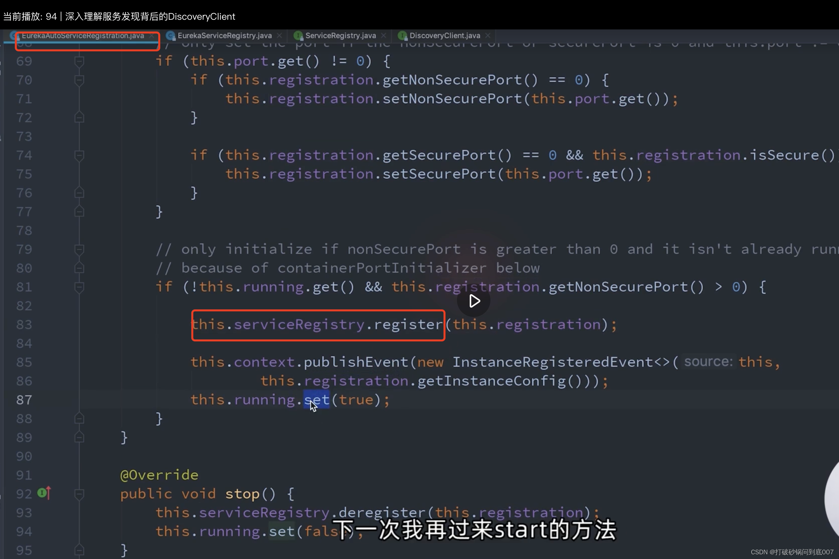Click the fold end marker at line 88

(x=79, y=419)
